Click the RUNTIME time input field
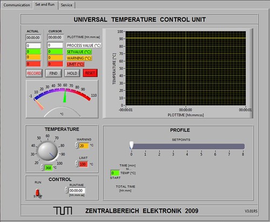The width and height of the screenshot is (270, 222). [x=77, y=191]
